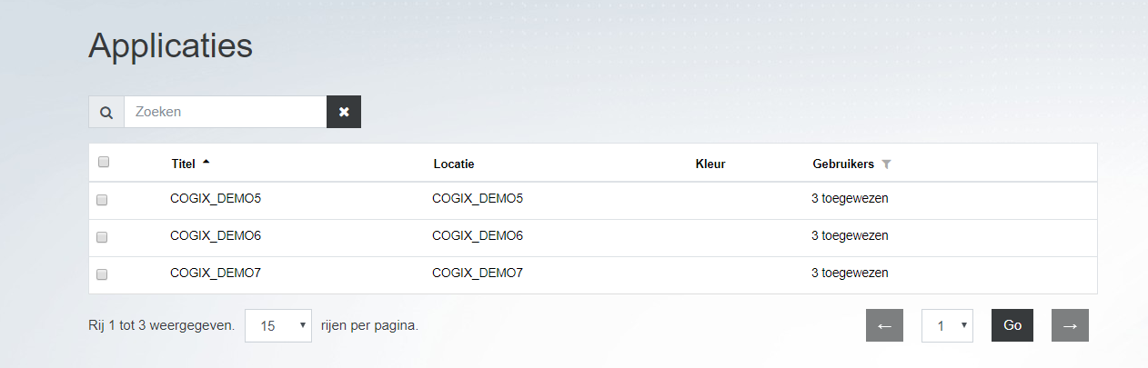
Task: Click the COGIX_DEMO7 location cell
Action: tap(478, 273)
